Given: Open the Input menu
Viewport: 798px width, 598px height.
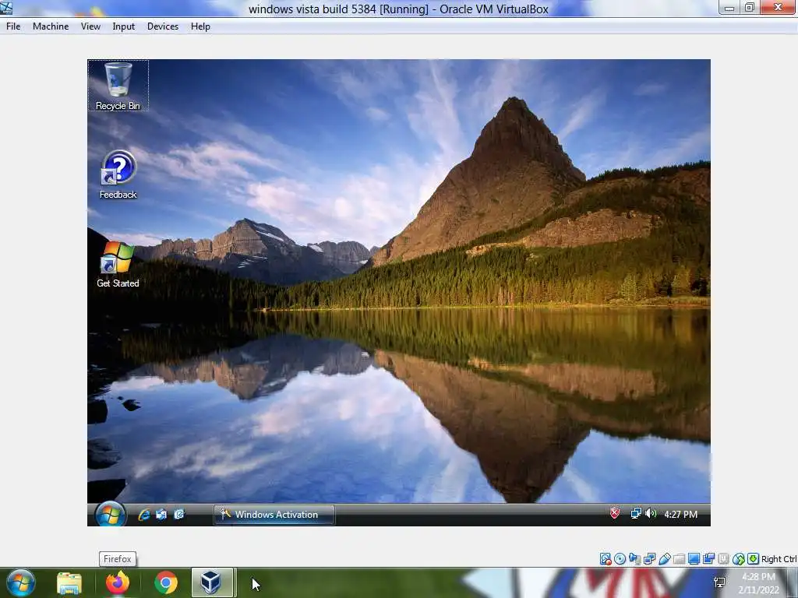Looking at the screenshot, I should tap(124, 26).
